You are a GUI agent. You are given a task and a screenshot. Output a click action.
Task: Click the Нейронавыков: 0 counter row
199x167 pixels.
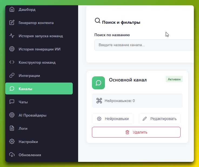pyautogui.click(x=137, y=101)
